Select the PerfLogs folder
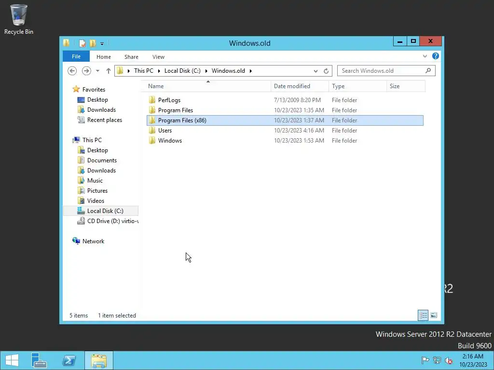Screen dimensions: 494x370 pos(169,100)
